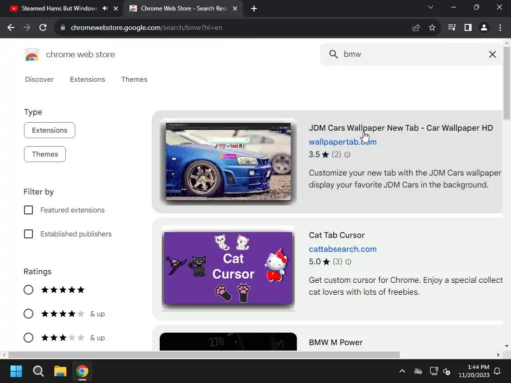511x383 pixels.
Task: Reload the current page
Action: 43,28
